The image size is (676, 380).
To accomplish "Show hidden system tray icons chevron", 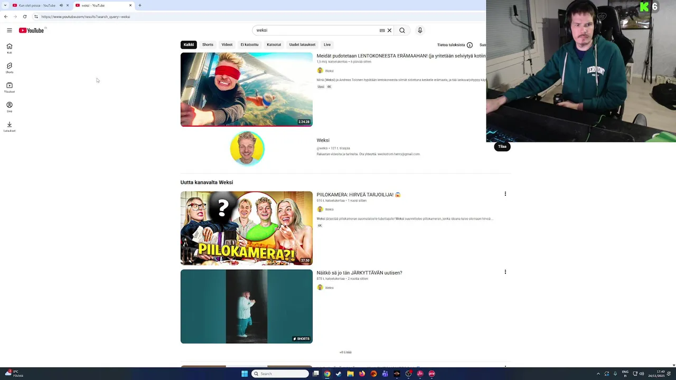I will 598,374.
